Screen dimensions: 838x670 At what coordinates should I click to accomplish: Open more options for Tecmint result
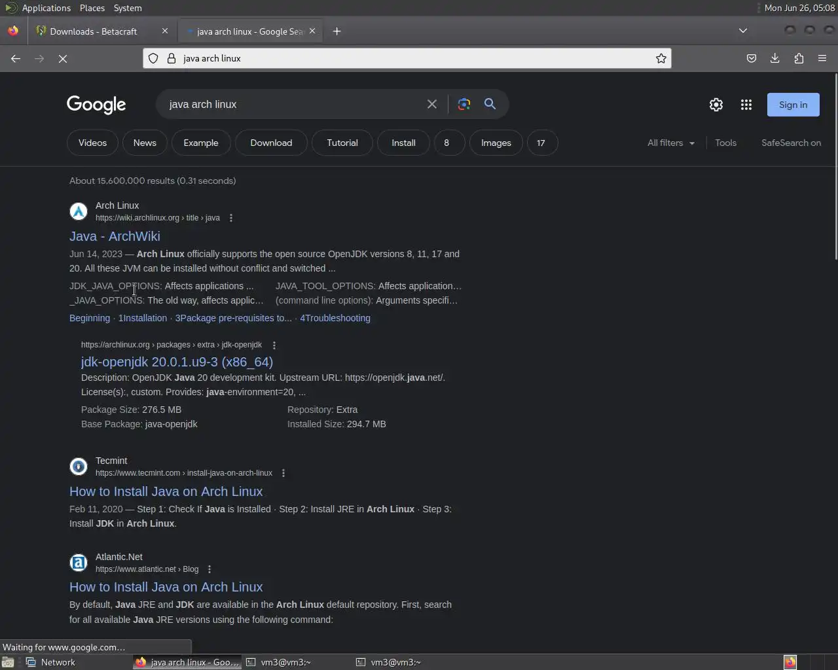pos(283,473)
